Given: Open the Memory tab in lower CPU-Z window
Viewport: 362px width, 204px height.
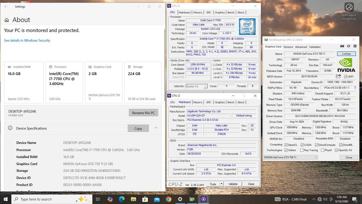Looking at the screenshot, I should tap(198, 102).
